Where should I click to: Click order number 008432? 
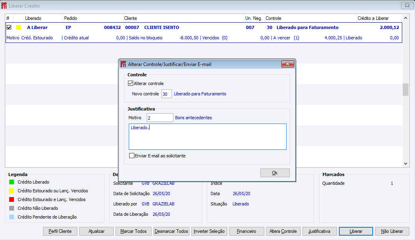(112, 27)
